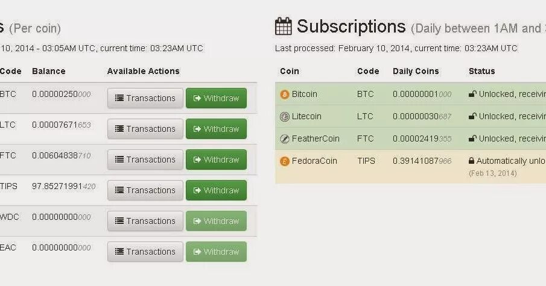Click the locked padlock icon for FedoraCoin
546x286 pixels.
471,161
